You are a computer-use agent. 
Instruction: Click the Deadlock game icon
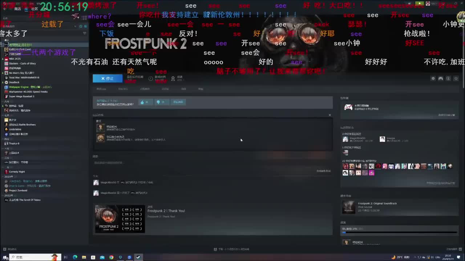click(x=6, y=82)
